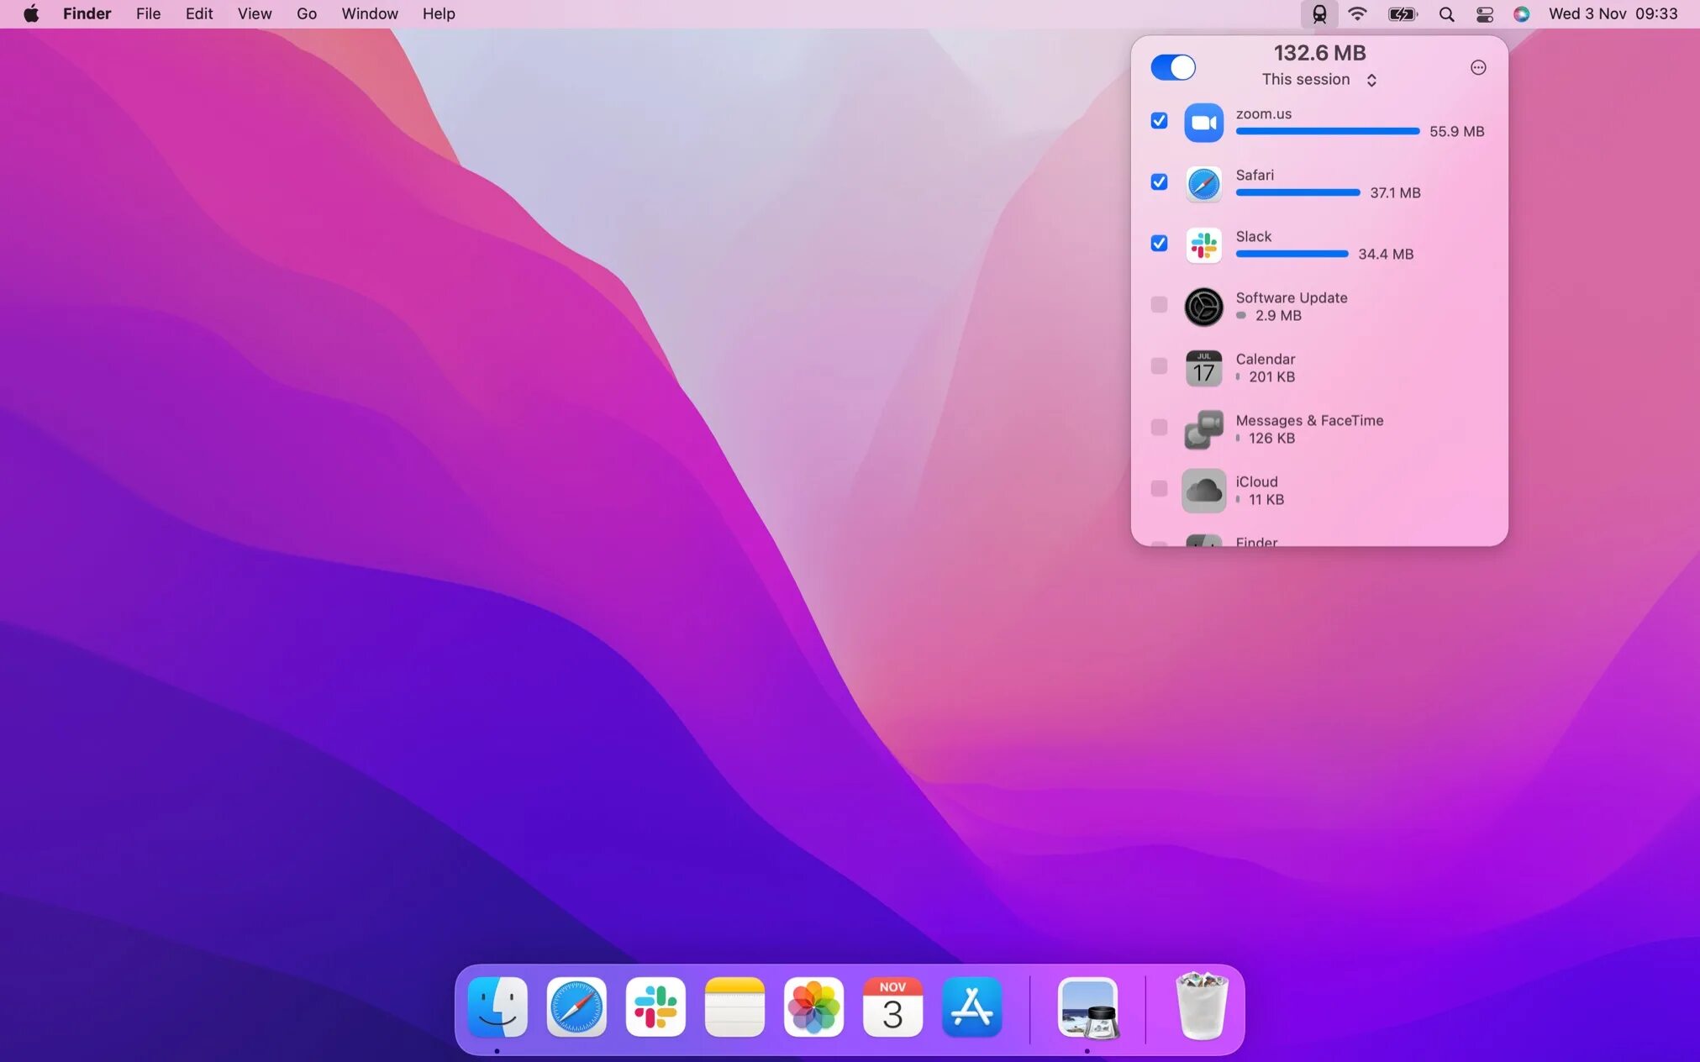Click the Siri icon in menu bar
The height and width of the screenshot is (1062, 1700).
click(x=1521, y=14)
